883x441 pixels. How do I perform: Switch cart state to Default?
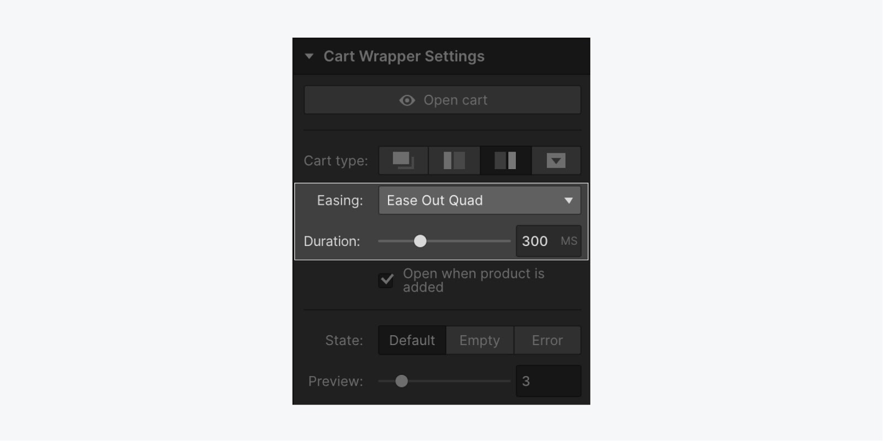click(x=412, y=340)
